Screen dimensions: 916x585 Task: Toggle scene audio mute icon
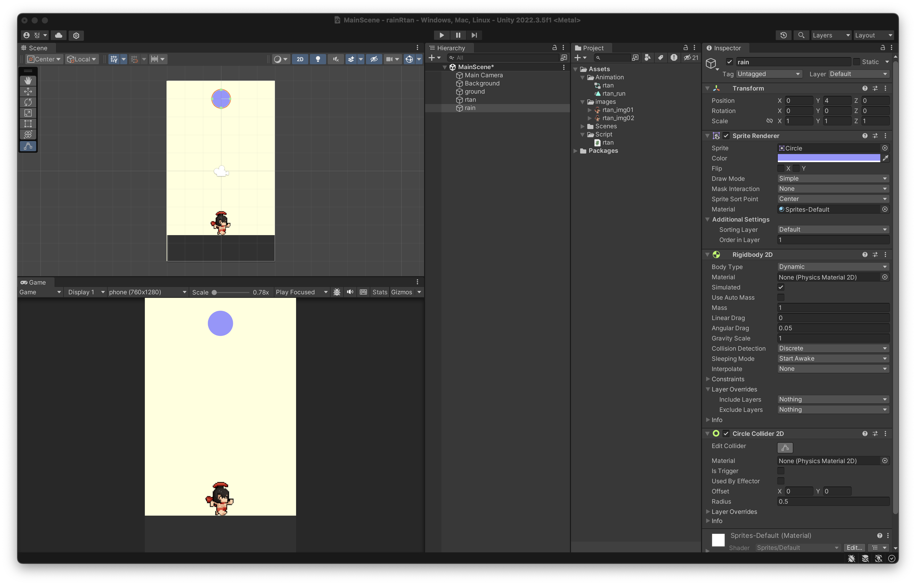336,59
